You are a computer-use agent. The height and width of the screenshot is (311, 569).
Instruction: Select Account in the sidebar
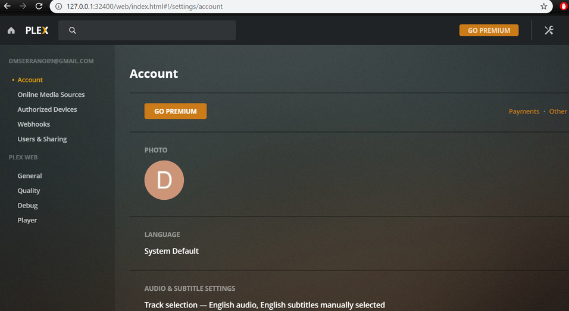click(x=30, y=80)
